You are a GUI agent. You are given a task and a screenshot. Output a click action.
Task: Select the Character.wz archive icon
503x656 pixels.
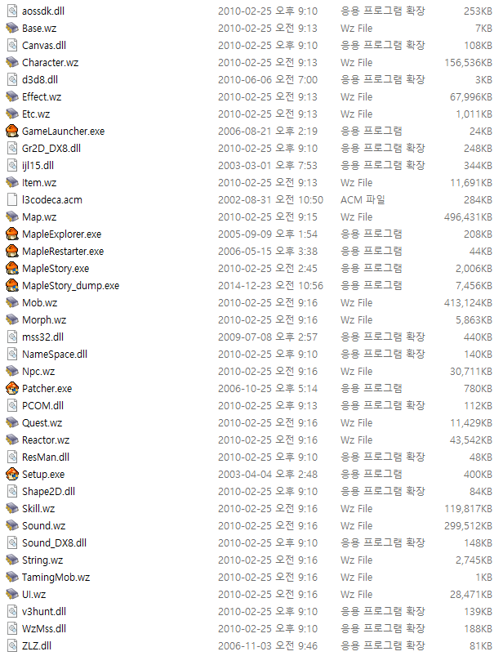point(12,62)
